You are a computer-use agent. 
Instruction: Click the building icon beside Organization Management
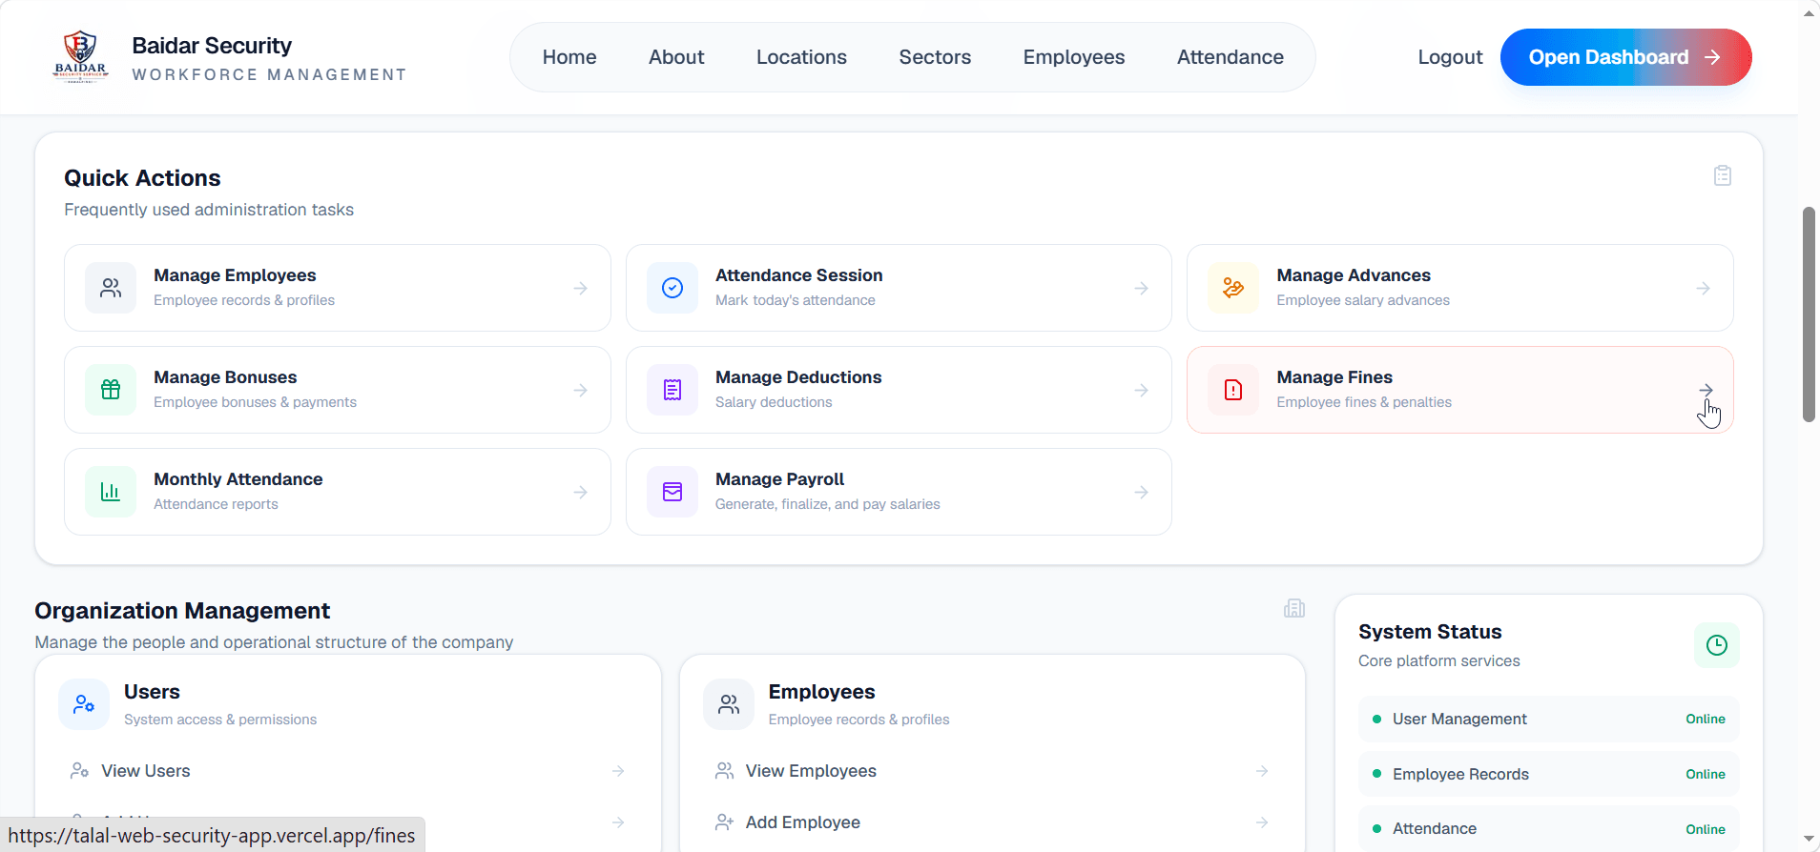pos(1294,608)
